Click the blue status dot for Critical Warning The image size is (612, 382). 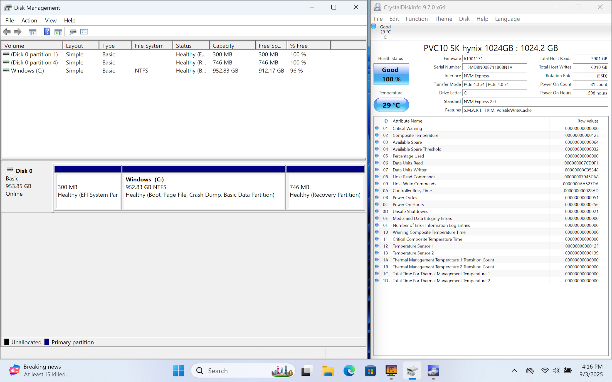(377, 128)
